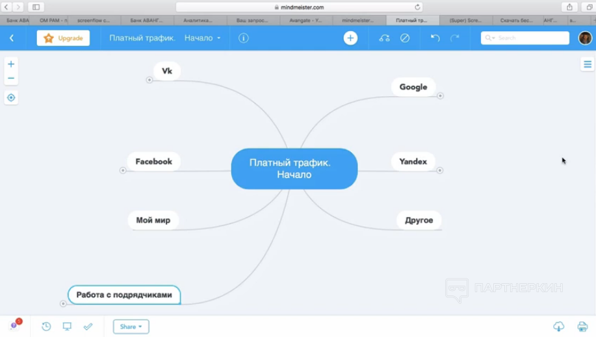Open the map title dropdown arrow
596x337 pixels.
(218, 38)
